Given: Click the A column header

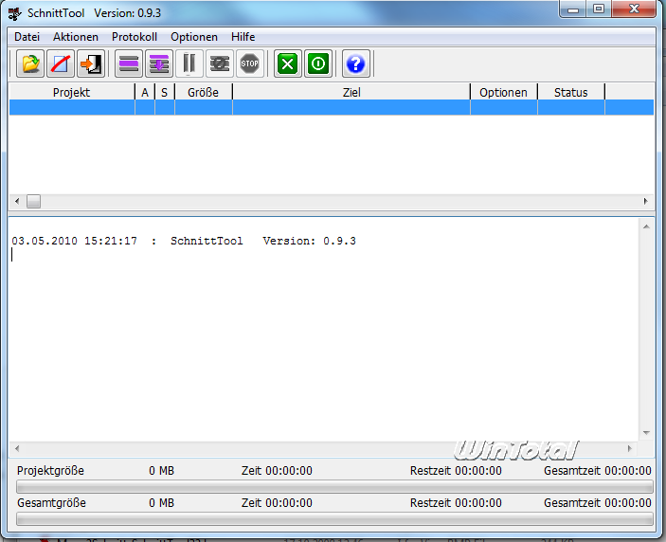Looking at the screenshot, I should tap(145, 92).
